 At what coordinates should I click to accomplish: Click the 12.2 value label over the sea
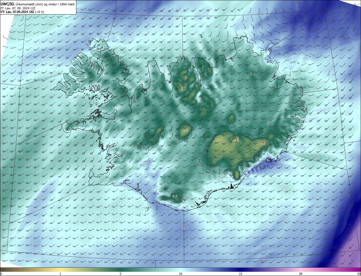click(185, 228)
